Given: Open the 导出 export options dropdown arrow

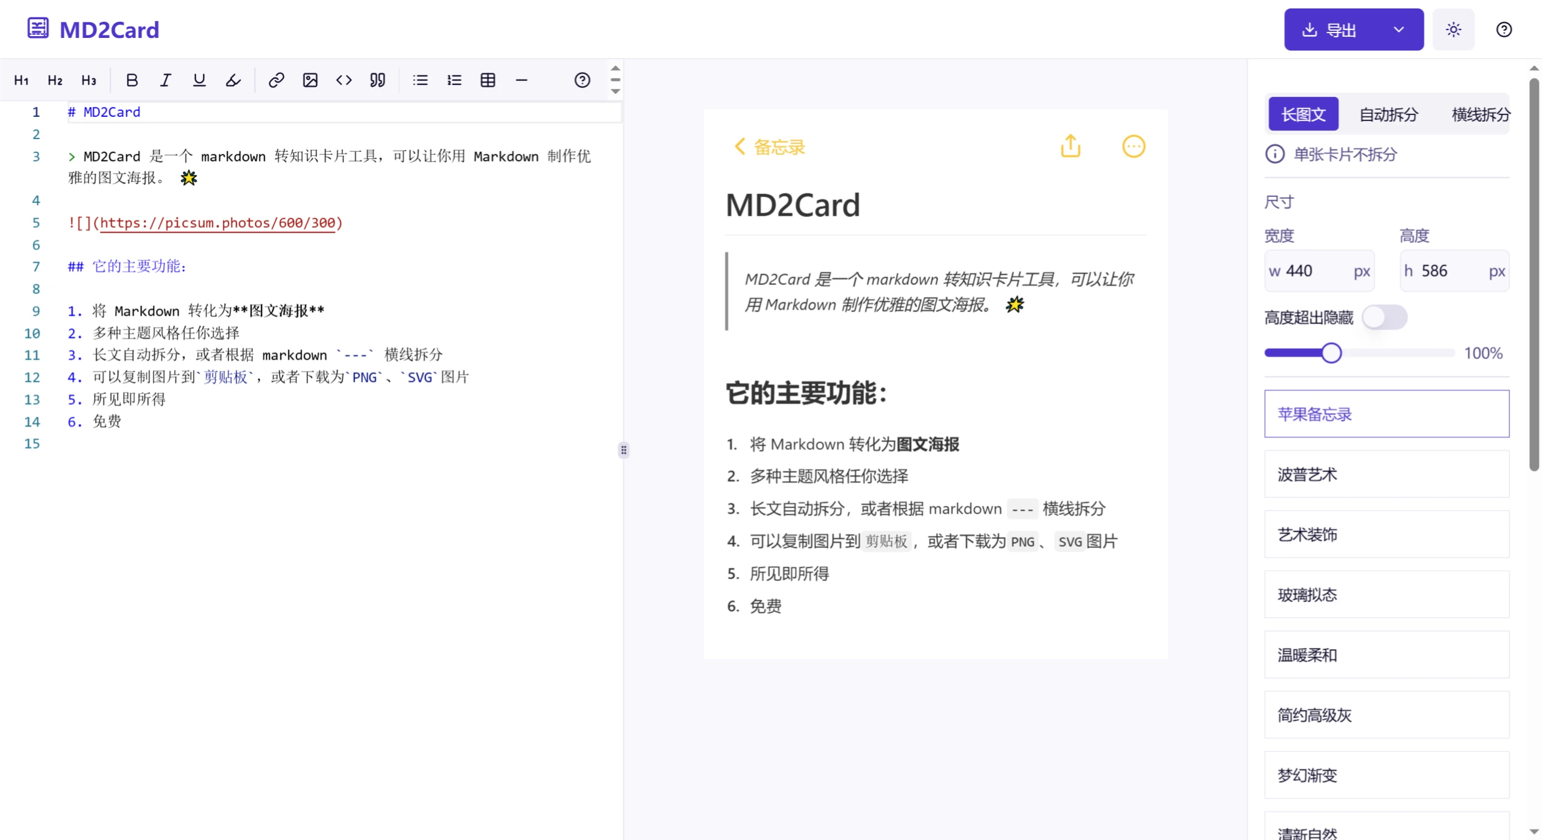Looking at the screenshot, I should pyautogui.click(x=1399, y=29).
